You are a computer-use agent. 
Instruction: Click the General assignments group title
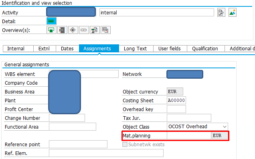click(27, 65)
